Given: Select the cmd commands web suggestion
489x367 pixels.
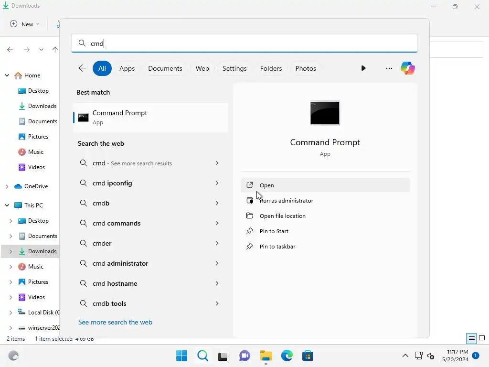Looking at the screenshot, I should pos(150,223).
